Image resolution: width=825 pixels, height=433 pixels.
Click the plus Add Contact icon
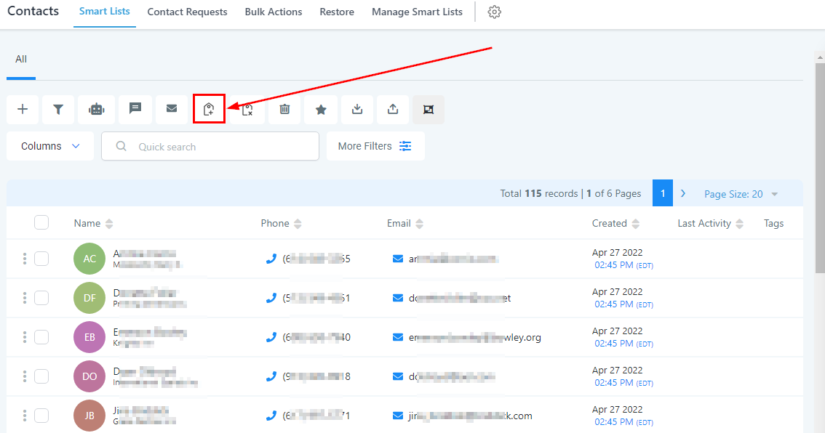pyautogui.click(x=23, y=109)
